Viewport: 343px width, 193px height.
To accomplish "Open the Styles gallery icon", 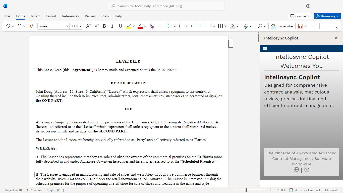I will [246, 26].
